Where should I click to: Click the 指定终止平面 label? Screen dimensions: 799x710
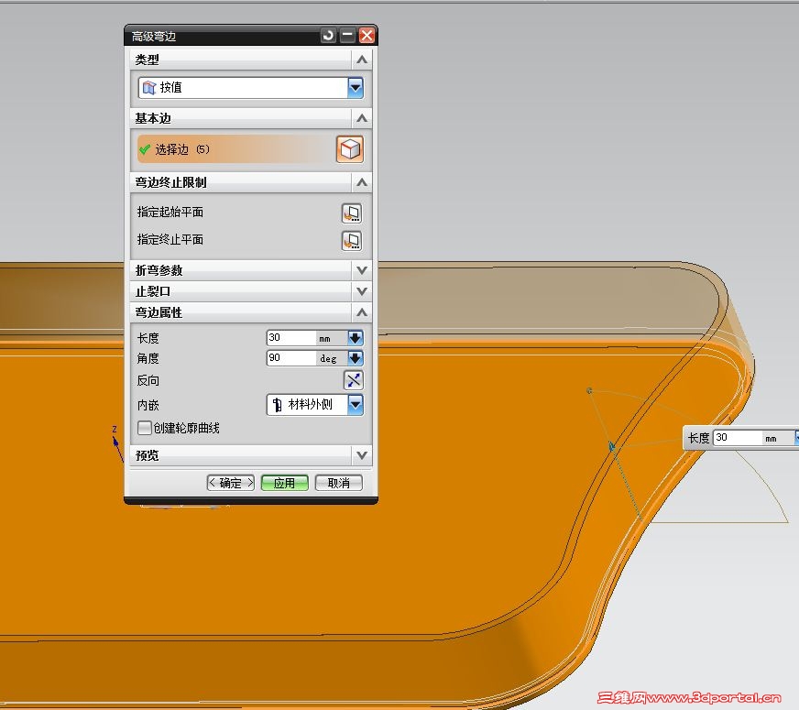pyautogui.click(x=170, y=240)
